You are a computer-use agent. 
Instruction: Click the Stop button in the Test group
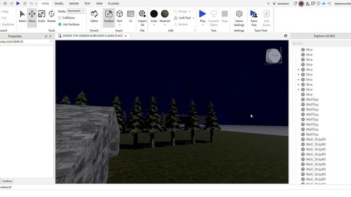click(x=224, y=16)
